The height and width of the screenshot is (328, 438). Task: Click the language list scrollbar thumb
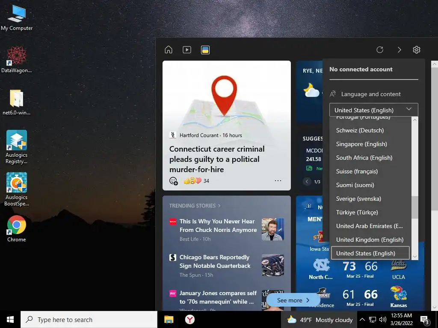[x=415, y=207]
